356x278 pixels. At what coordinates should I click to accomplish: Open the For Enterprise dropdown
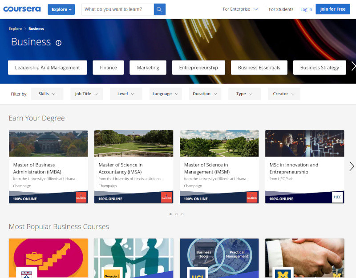click(x=240, y=8)
